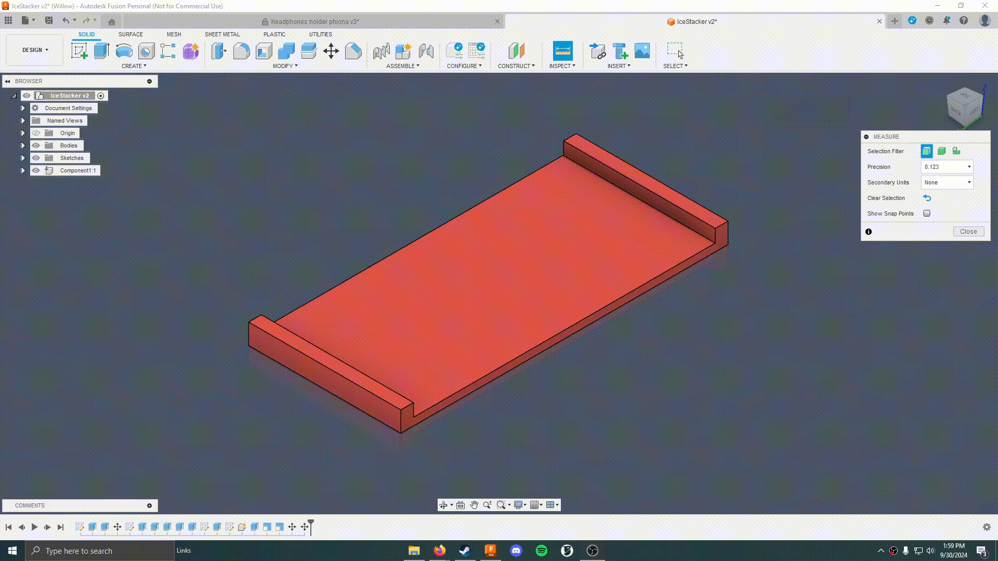Open the Construct plane tool
Screen dimensions: 998x561
[516, 50]
